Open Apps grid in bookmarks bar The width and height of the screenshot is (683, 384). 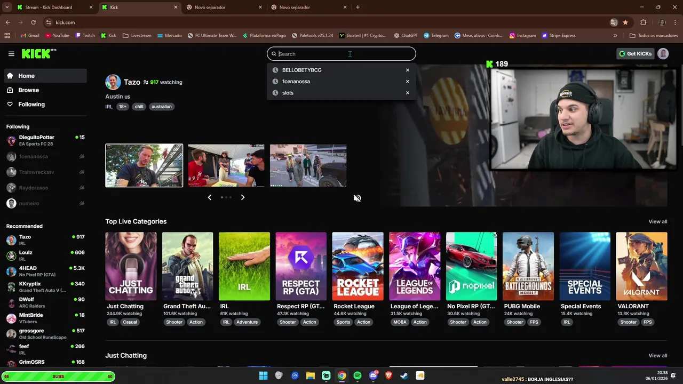(7, 35)
